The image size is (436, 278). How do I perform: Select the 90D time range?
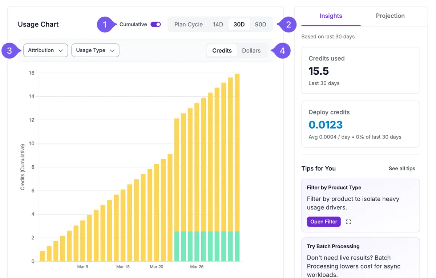coord(261,25)
